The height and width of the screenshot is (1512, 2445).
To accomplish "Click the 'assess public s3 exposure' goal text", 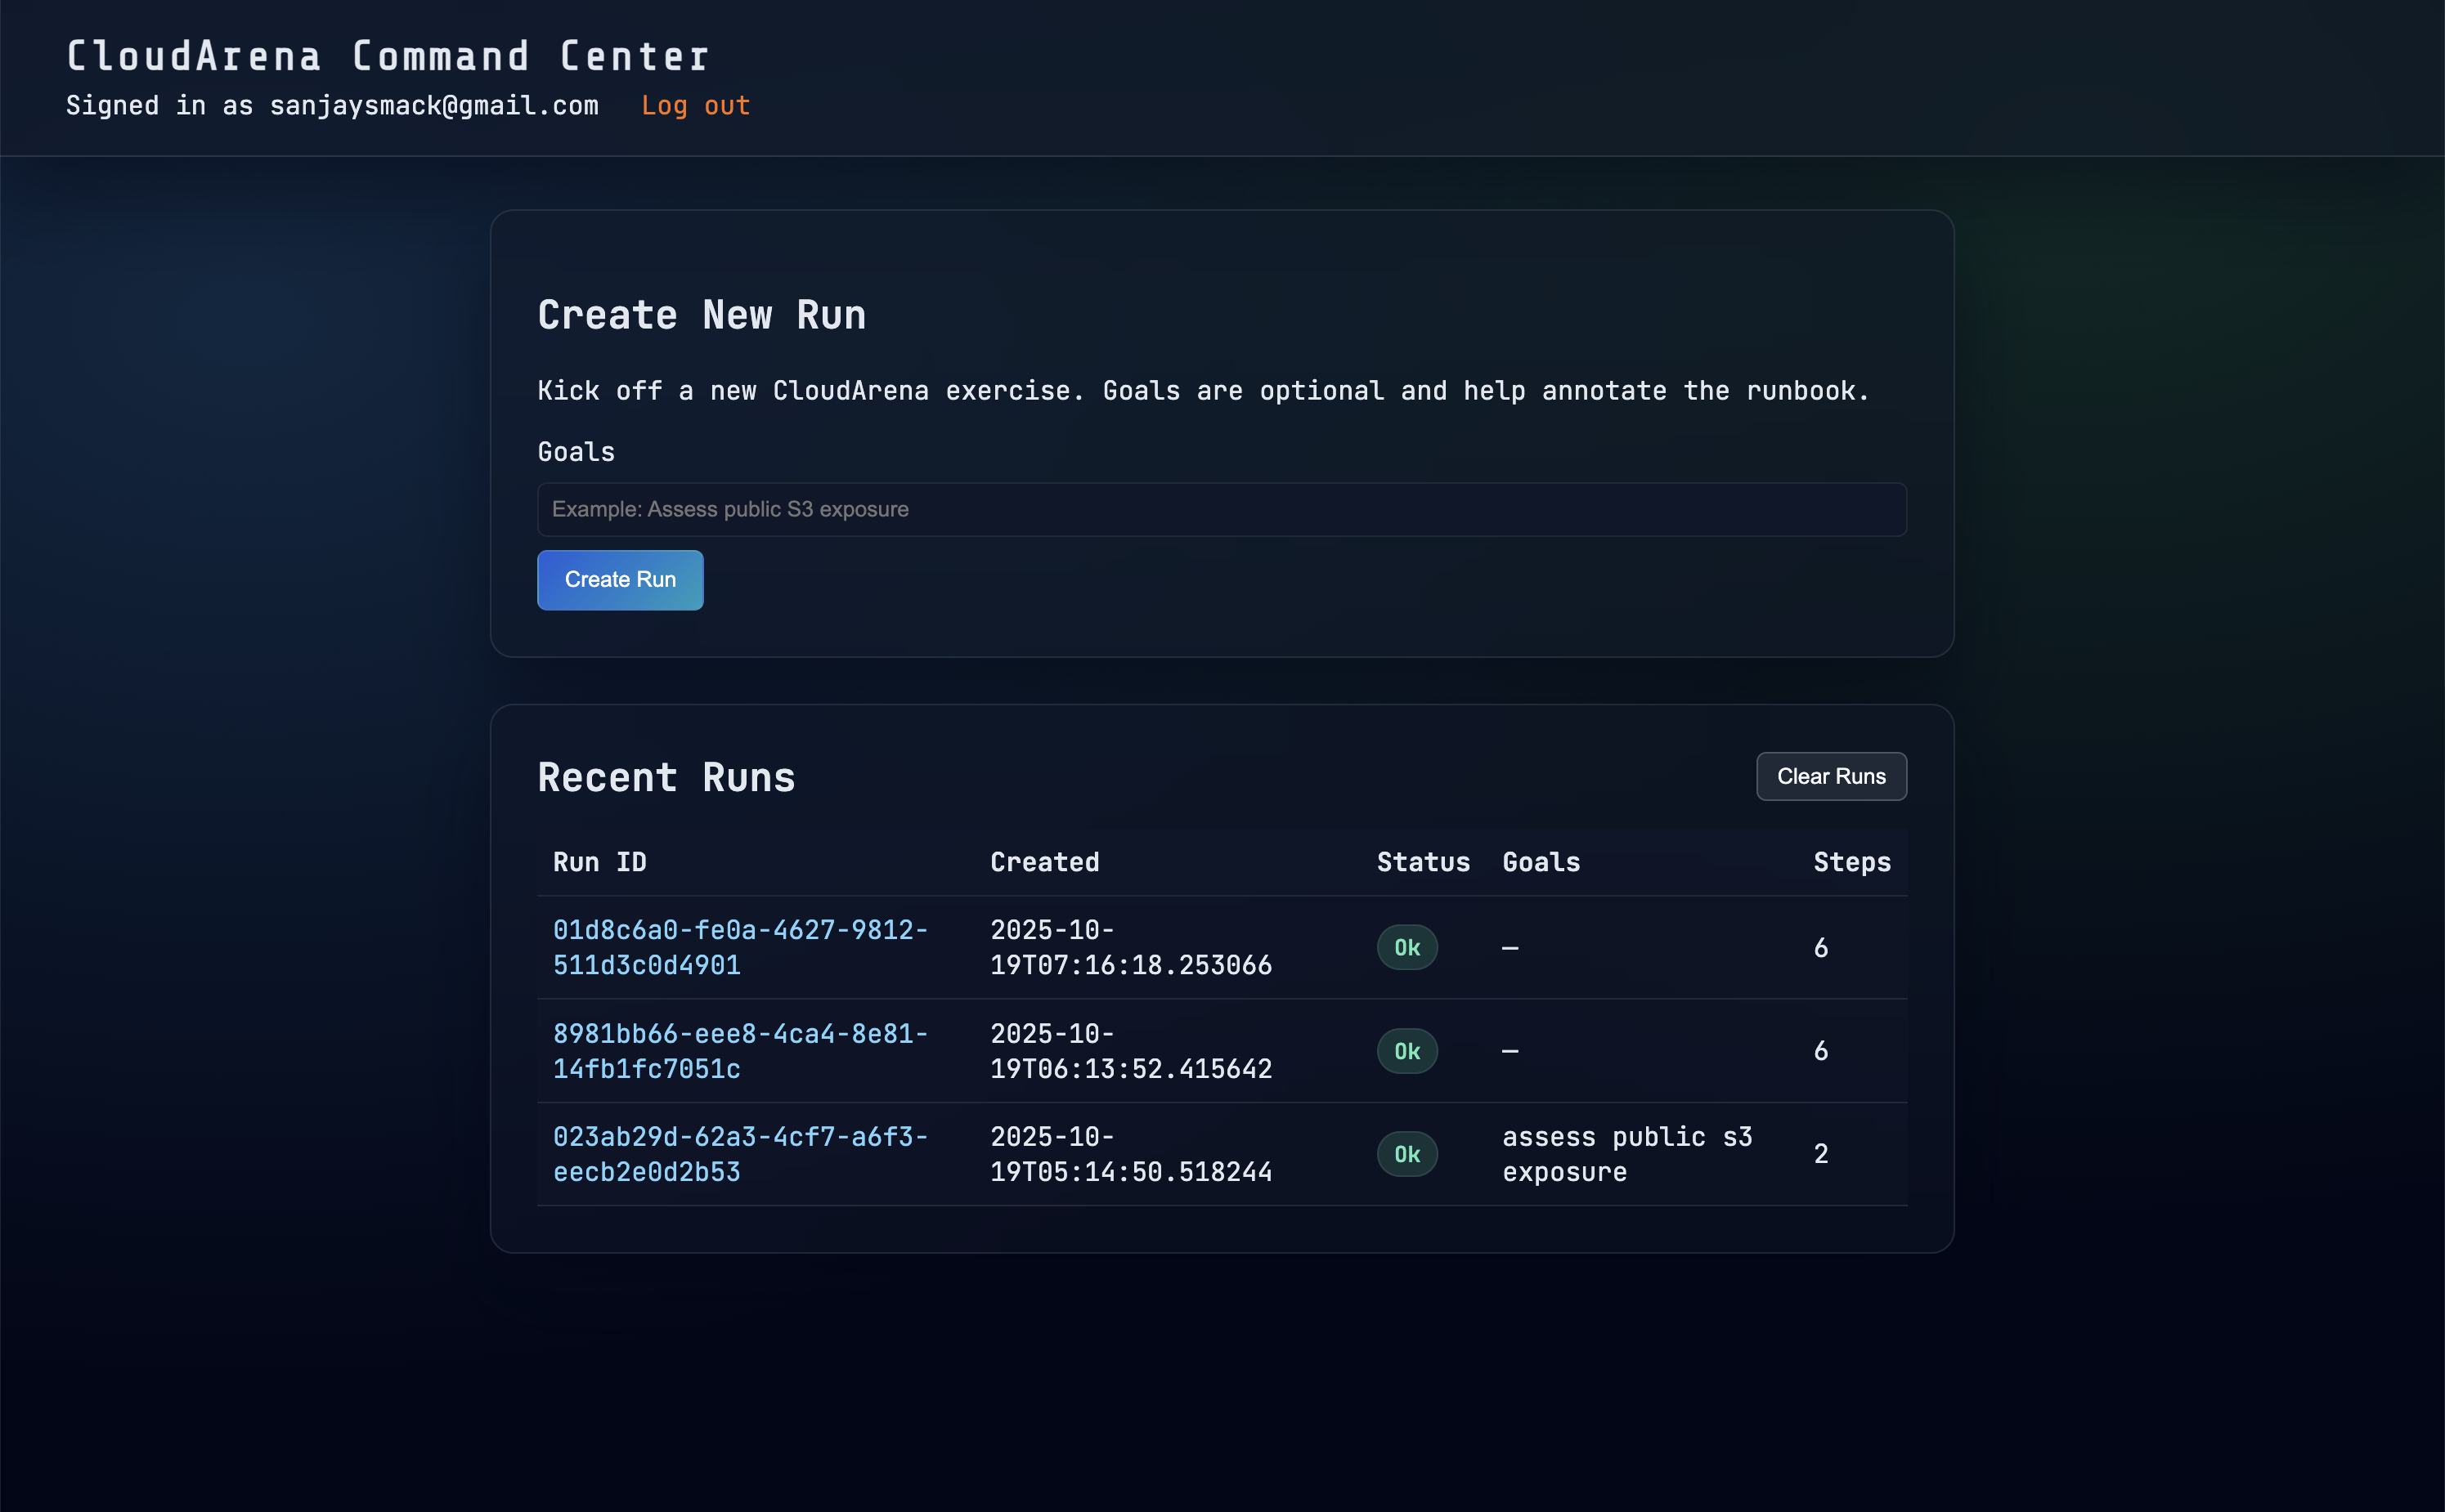I will 1626,1154.
